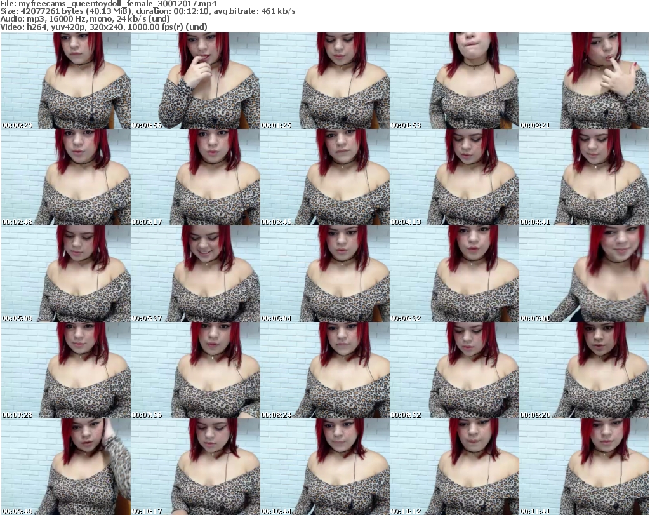View the capture marked 00:10:44

pyautogui.click(x=325, y=467)
